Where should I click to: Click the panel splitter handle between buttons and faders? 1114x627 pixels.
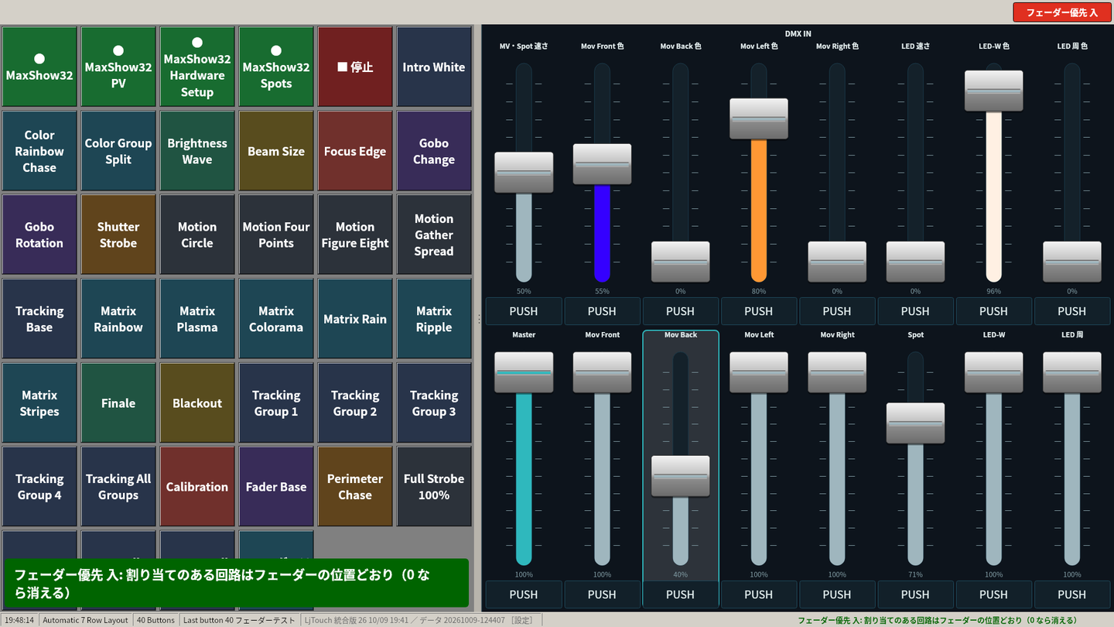tap(478, 318)
